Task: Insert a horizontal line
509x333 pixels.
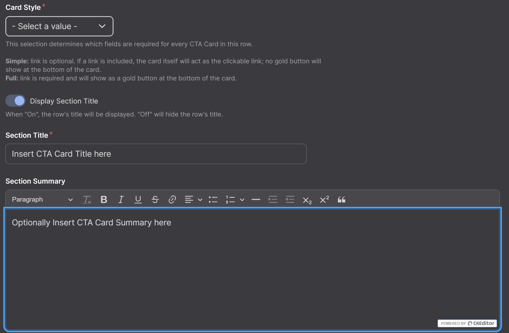Action: [x=256, y=199]
